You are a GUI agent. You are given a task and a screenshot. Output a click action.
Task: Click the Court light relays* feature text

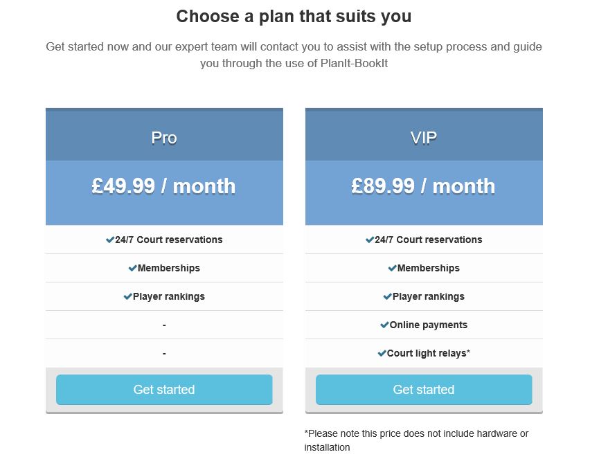pyautogui.click(x=429, y=353)
